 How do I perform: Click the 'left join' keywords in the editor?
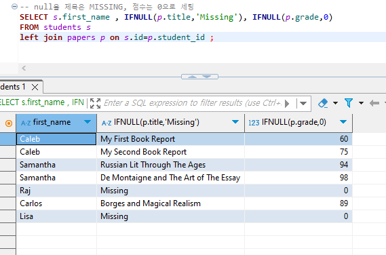[41, 37]
